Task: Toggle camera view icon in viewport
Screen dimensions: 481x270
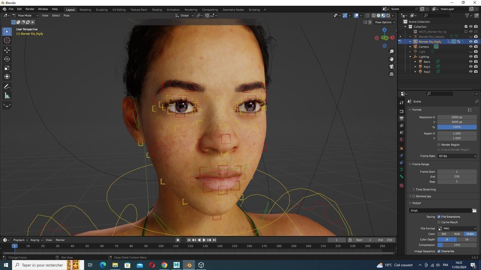Action: pyautogui.click(x=391, y=66)
